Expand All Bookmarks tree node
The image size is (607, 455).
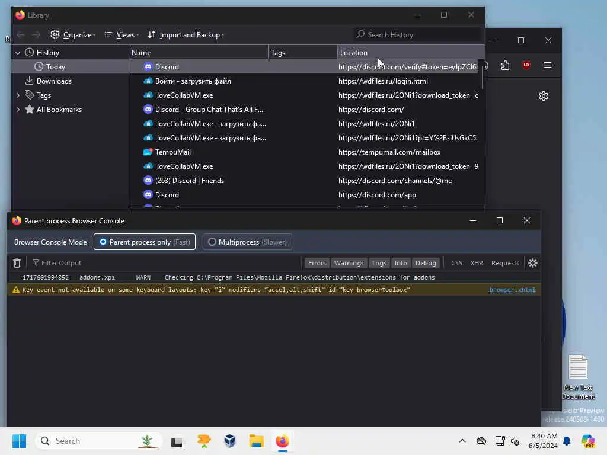click(18, 110)
